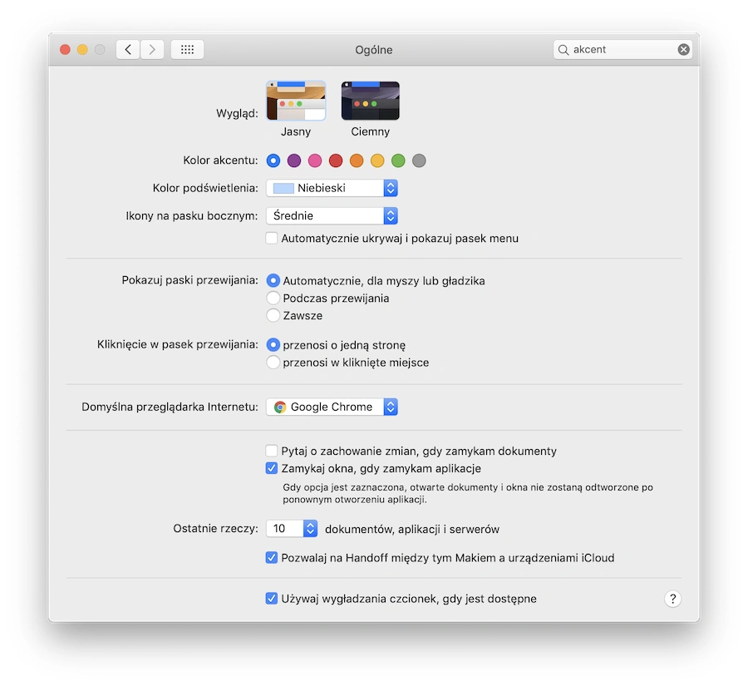This screenshot has height=686, width=748.
Task: Enable automatically hide and show menu bar
Action: (272, 238)
